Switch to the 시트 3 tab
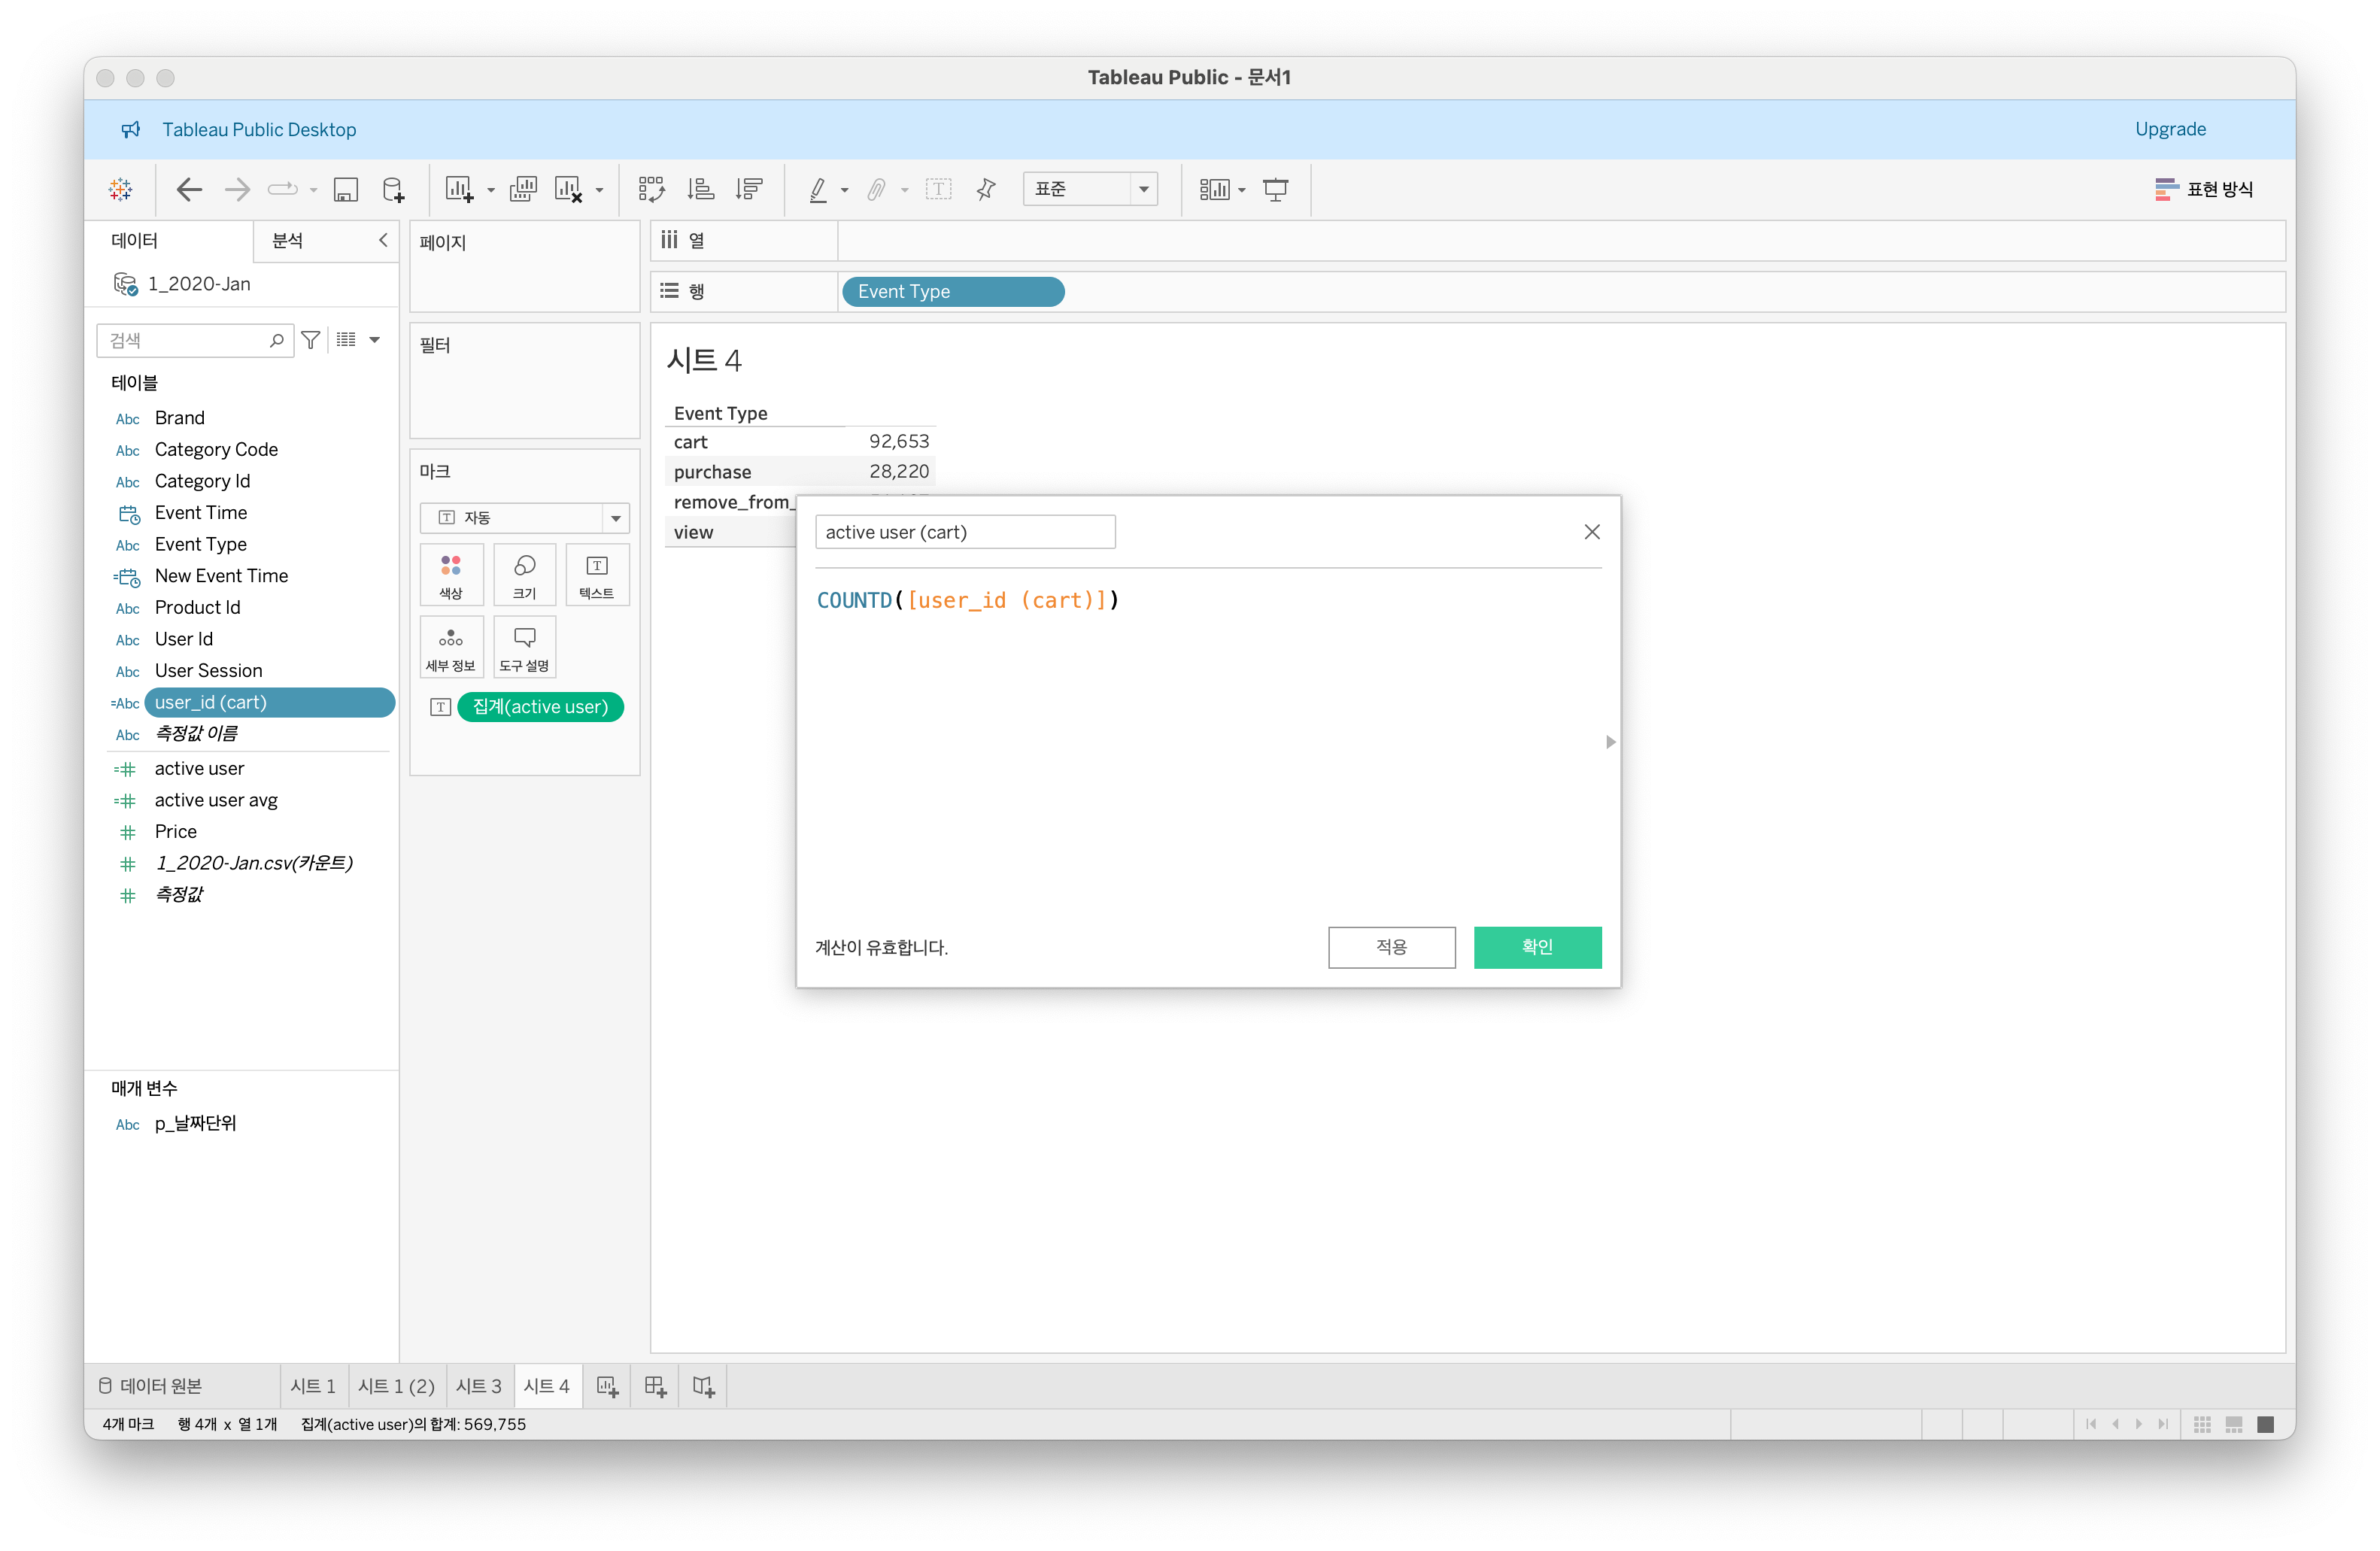 coord(478,1386)
